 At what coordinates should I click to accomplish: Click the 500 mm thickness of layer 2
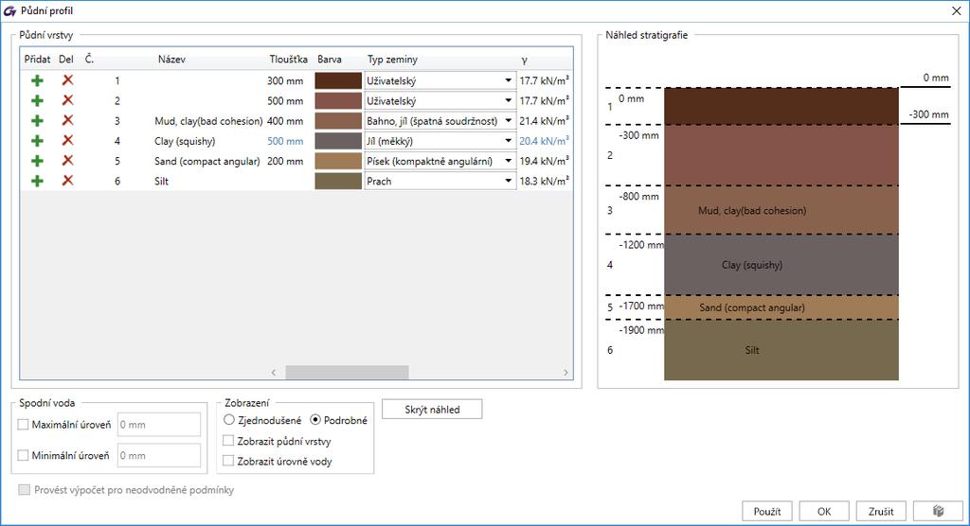coord(285,100)
